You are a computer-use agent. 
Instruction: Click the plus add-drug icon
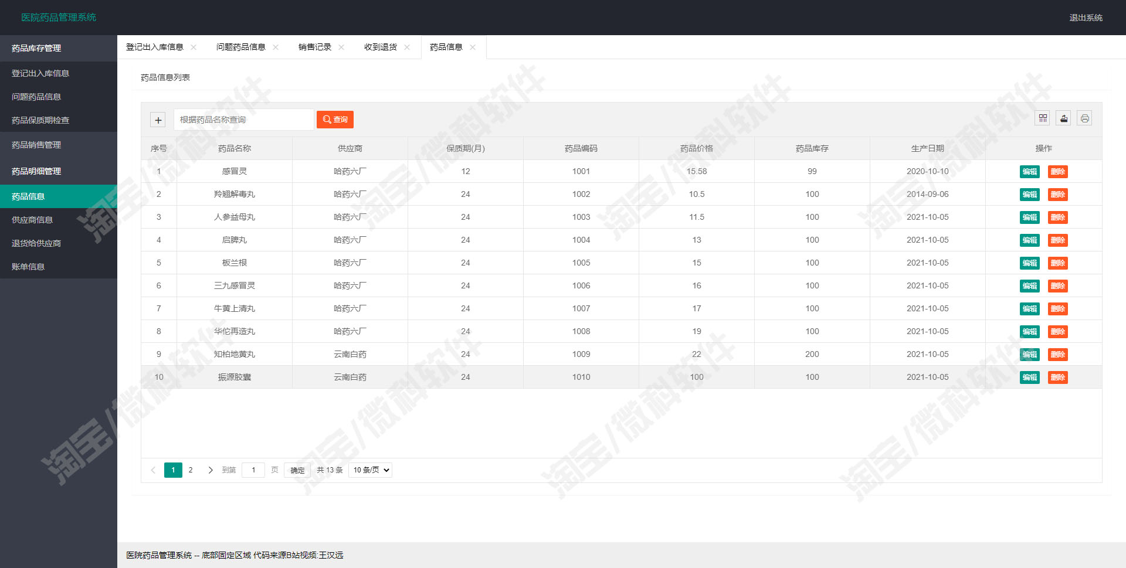tap(158, 120)
